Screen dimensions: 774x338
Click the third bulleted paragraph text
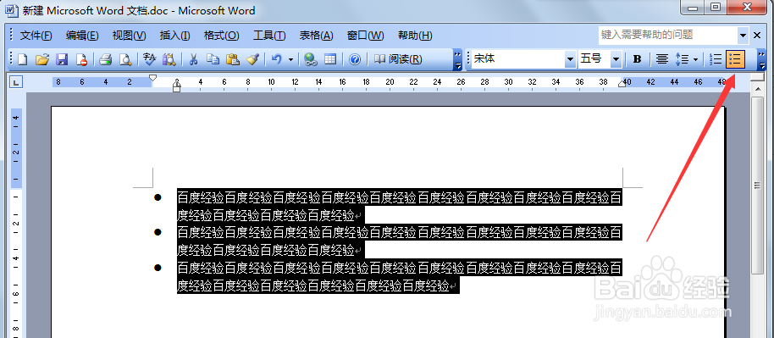tap(400, 276)
